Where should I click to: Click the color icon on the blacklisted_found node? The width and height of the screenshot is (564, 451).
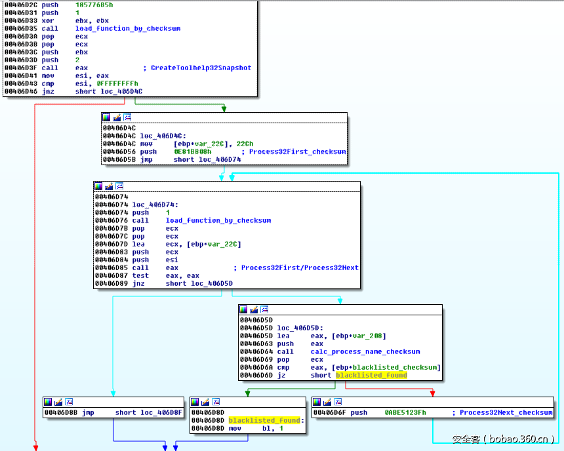coord(195,402)
